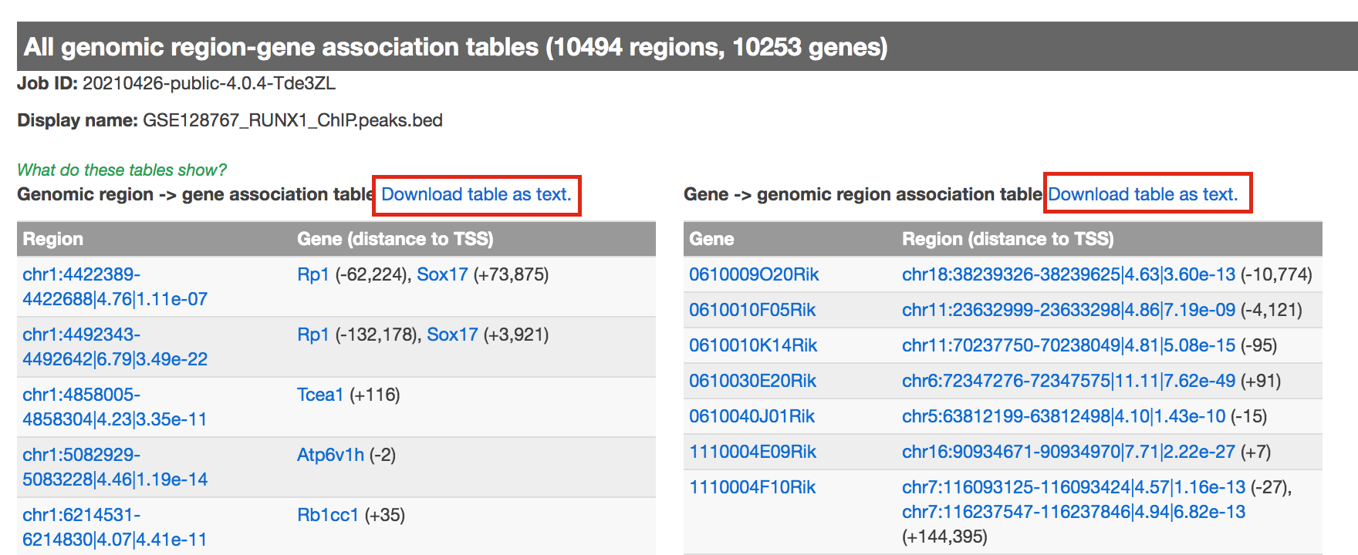Download gene to genomic region table as text

(1143, 194)
